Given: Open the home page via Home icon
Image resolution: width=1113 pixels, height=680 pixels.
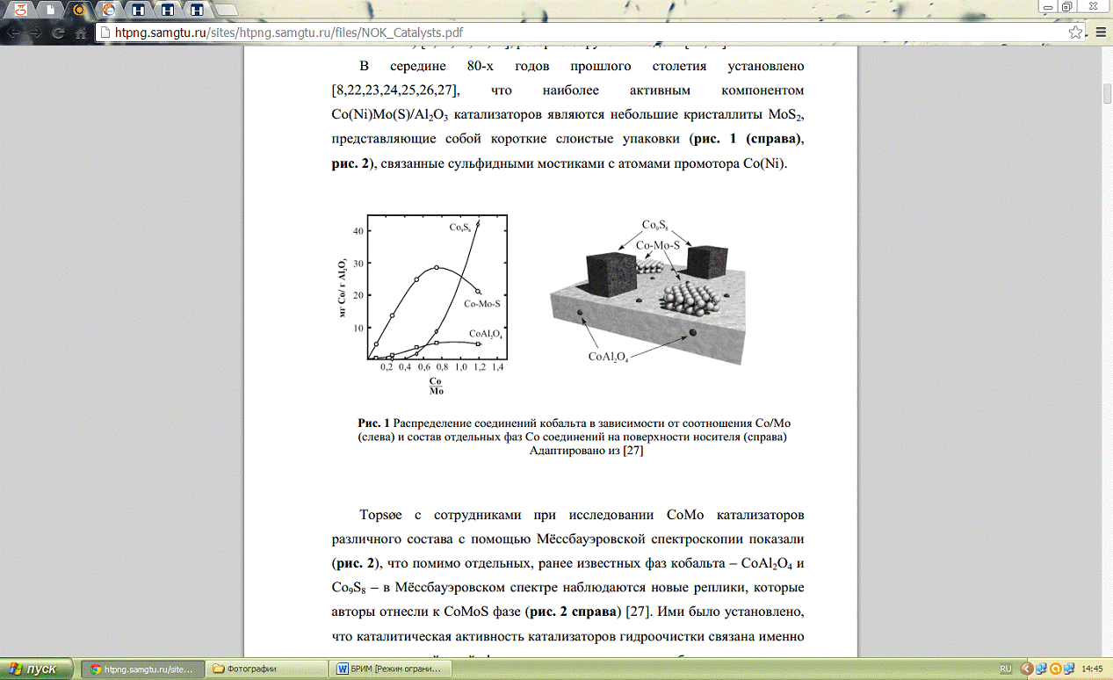Looking at the screenshot, I should click(x=79, y=33).
